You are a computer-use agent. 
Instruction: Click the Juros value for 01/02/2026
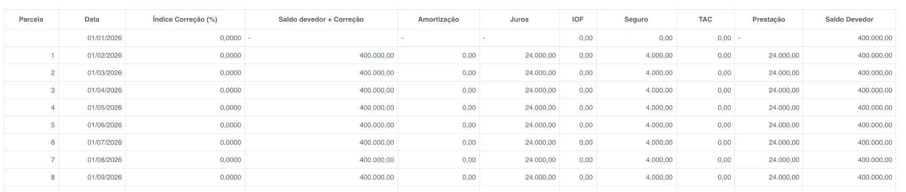[540, 55]
